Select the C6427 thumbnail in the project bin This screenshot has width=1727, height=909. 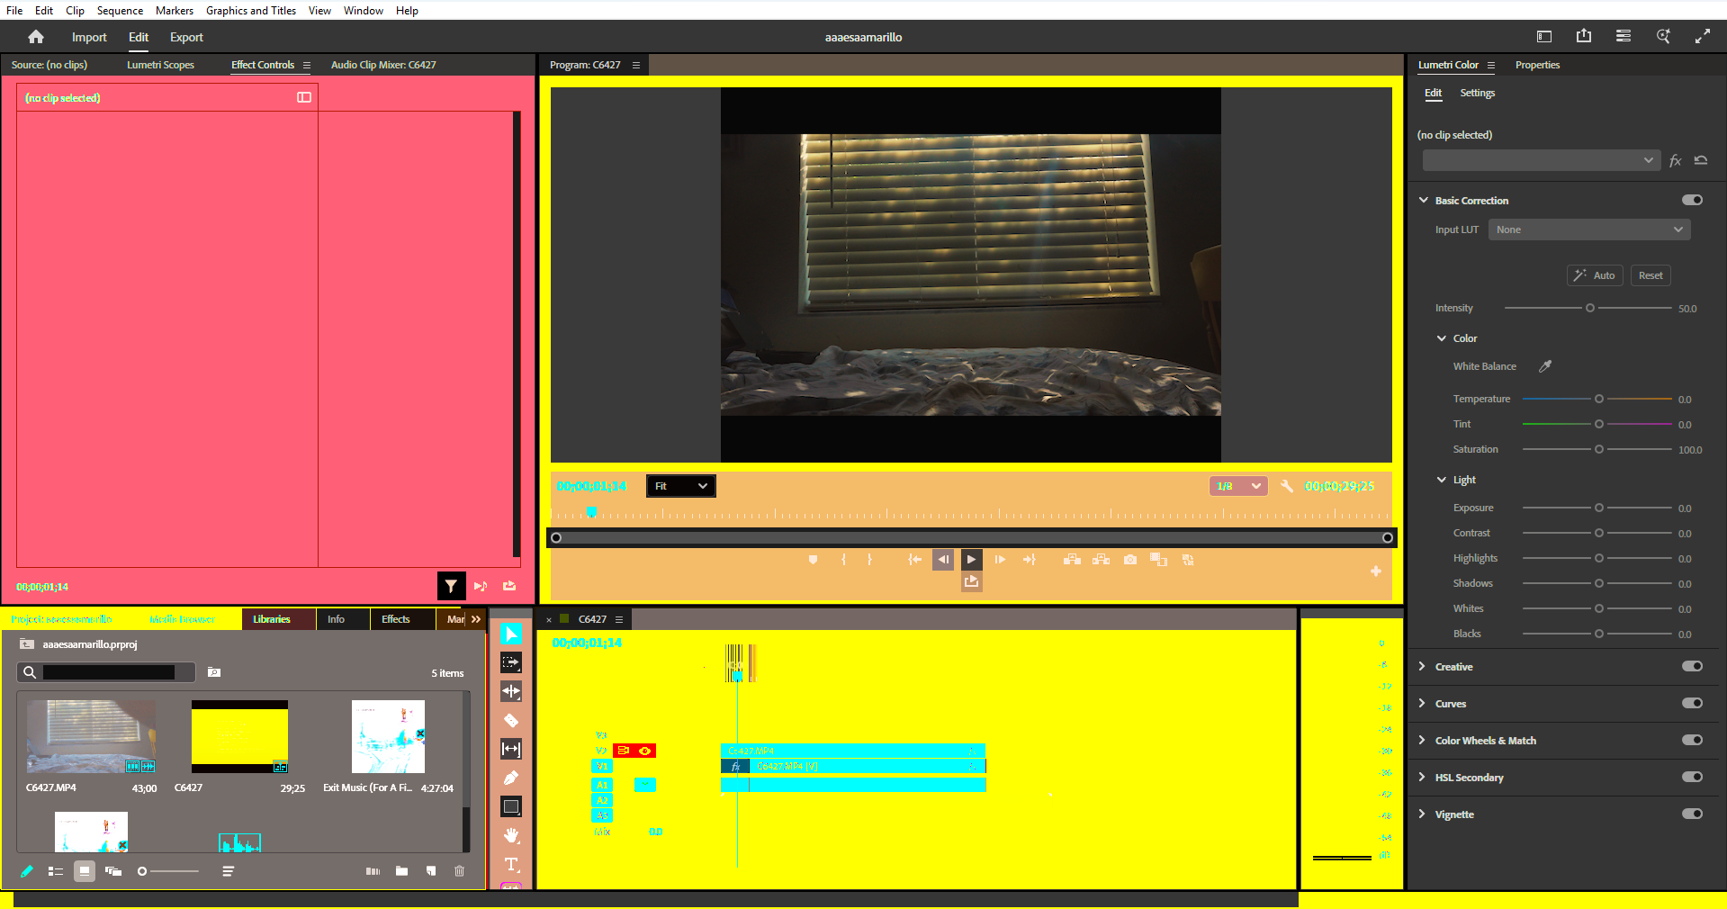coord(238,736)
